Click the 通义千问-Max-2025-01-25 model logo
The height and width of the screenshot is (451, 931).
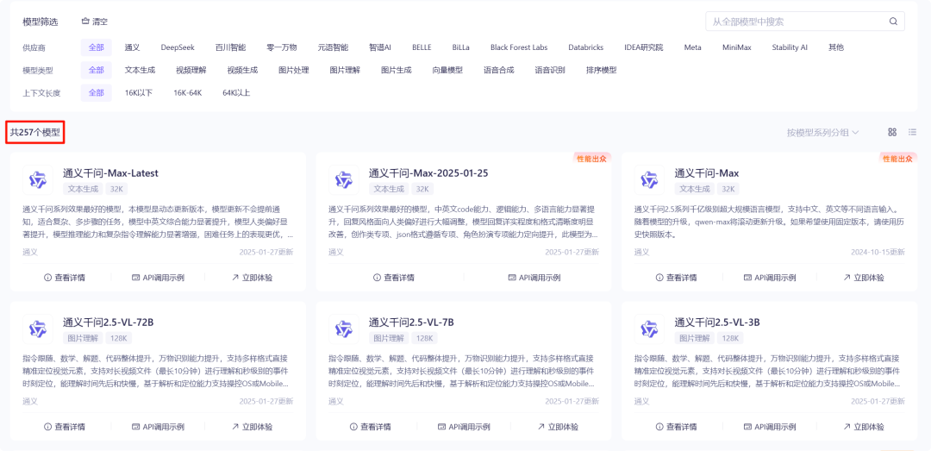[x=344, y=179]
